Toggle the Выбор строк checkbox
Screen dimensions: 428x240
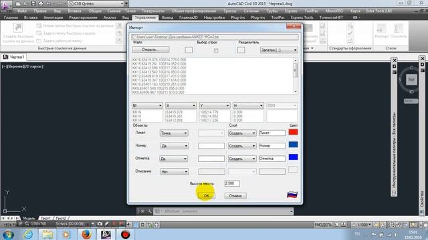[x=216, y=51]
